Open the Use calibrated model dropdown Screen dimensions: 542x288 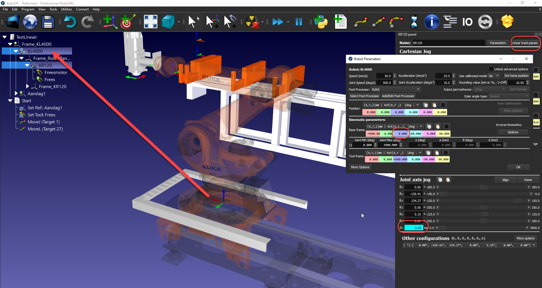(x=494, y=76)
